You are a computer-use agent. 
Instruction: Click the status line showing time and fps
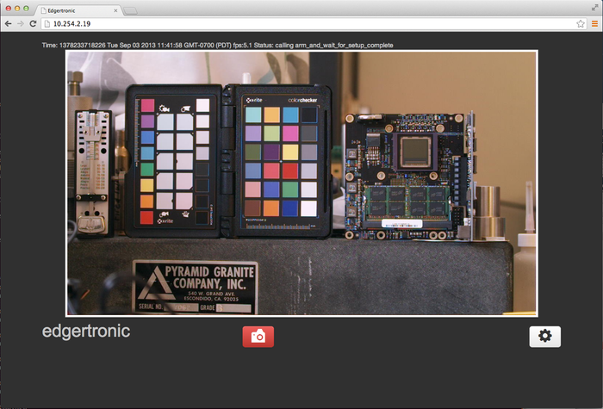pos(217,46)
